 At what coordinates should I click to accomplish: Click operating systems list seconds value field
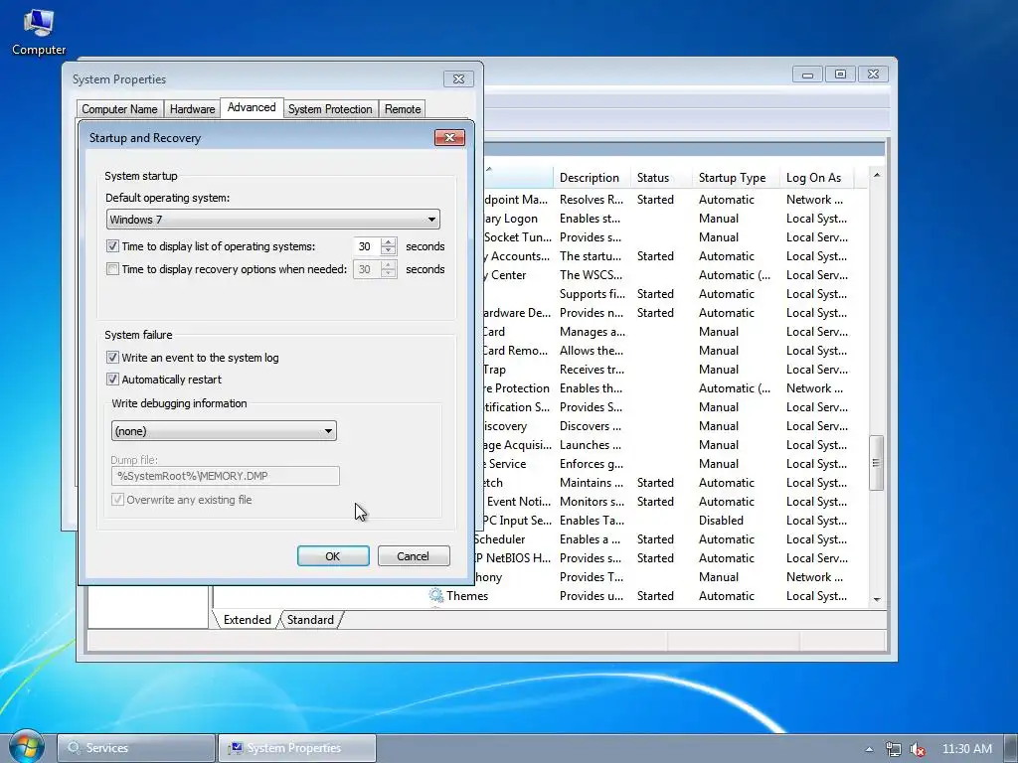367,246
